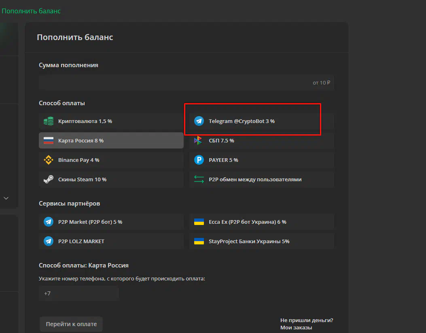
Task: Select PAYEER 5 % payment method
Action: click(262, 160)
